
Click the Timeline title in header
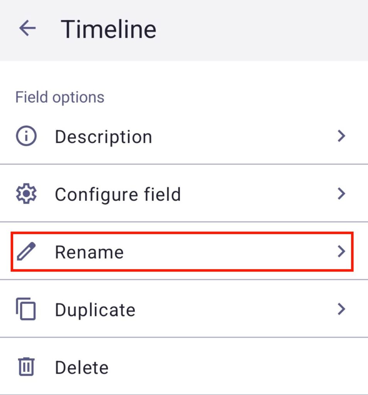click(x=109, y=29)
